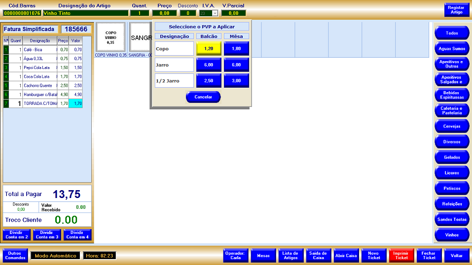Click Fechar Ticket button
This screenshot has width=472, height=265.
429,256
